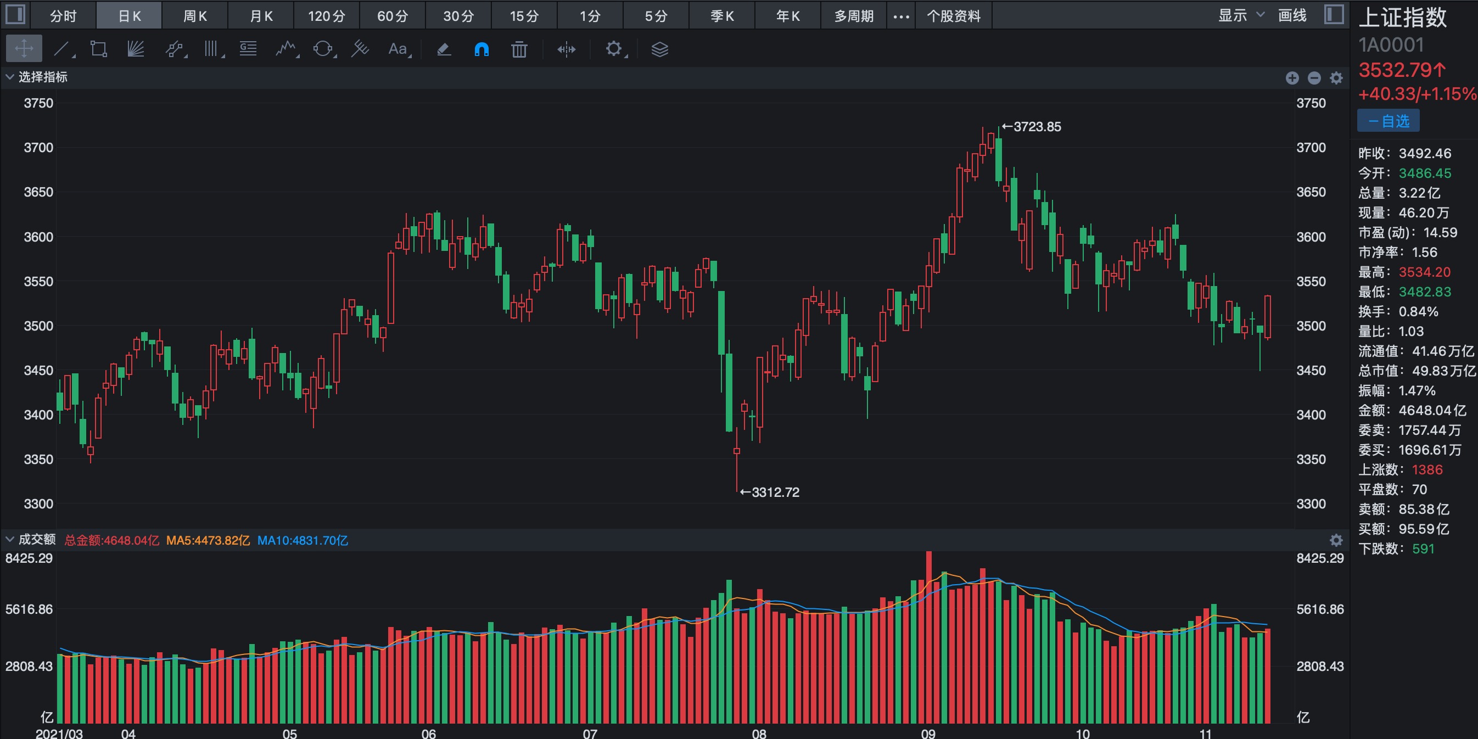Select the golden section lines tool
Viewport: 1478px width, 739px height.
[248, 49]
